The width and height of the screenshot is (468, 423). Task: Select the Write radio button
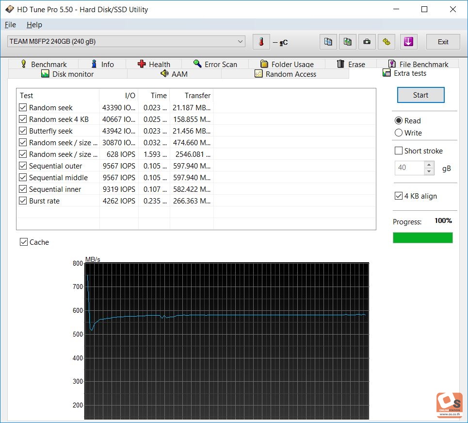pyautogui.click(x=399, y=133)
